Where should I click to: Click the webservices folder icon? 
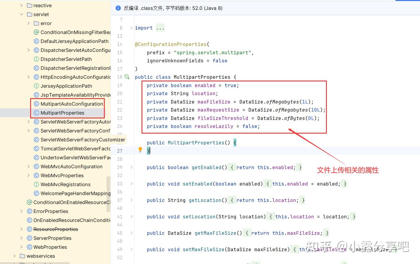(x=22, y=256)
